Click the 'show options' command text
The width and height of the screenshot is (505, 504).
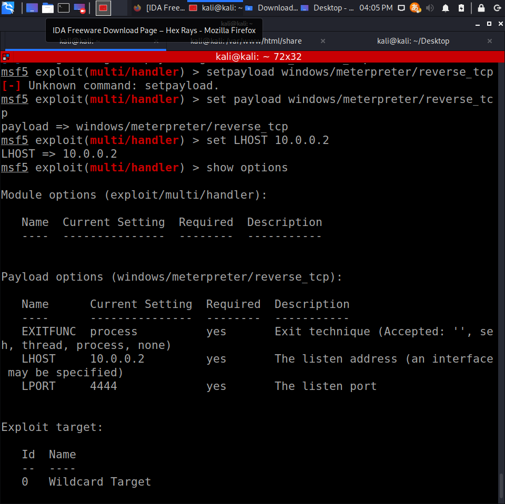pyautogui.click(x=247, y=168)
